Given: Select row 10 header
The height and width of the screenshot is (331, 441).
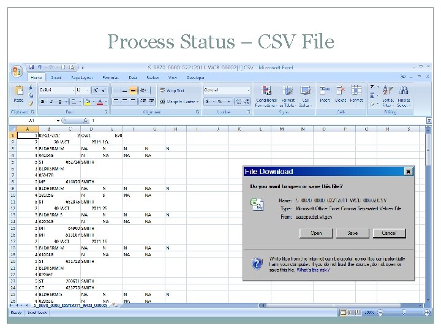Looking at the screenshot, I should (x=13, y=195).
